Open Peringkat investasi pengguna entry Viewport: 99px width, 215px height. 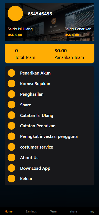49,136
